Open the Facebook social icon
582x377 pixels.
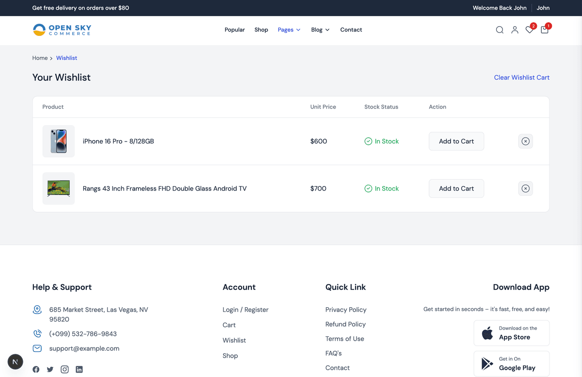click(x=36, y=369)
